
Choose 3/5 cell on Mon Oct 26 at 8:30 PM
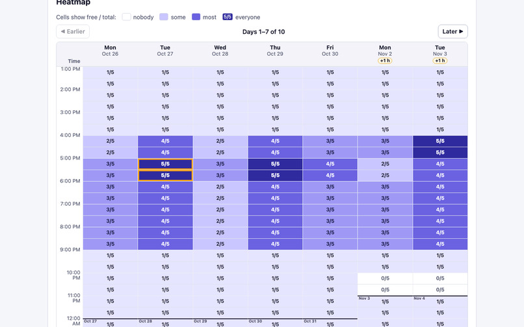point(111,244)
